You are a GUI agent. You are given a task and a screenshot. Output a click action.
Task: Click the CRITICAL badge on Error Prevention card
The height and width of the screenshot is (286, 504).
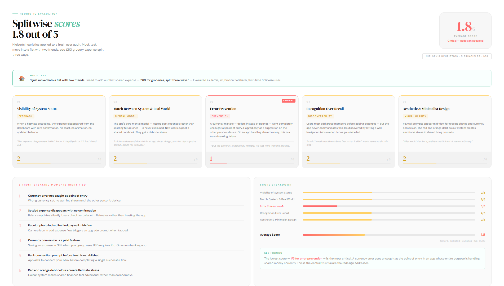point(288,101)
